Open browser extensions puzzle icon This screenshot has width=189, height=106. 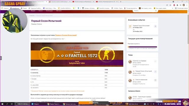177,5
